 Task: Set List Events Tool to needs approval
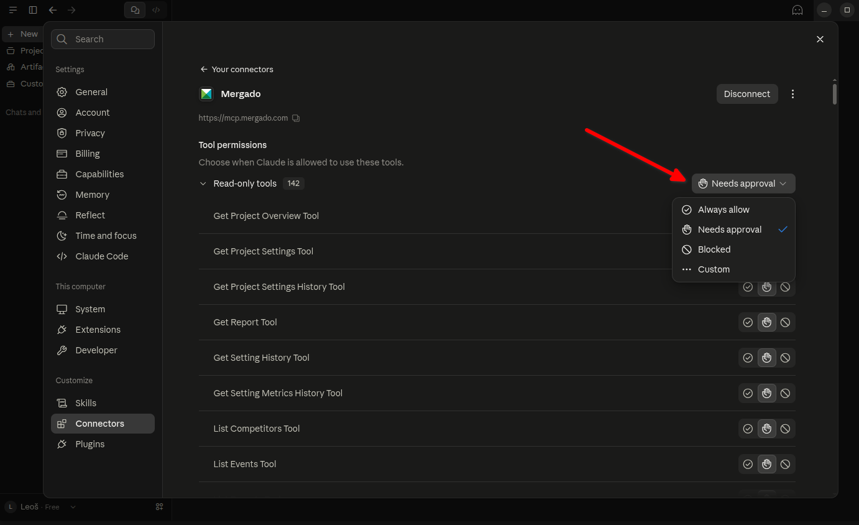[x=767, y=464]
